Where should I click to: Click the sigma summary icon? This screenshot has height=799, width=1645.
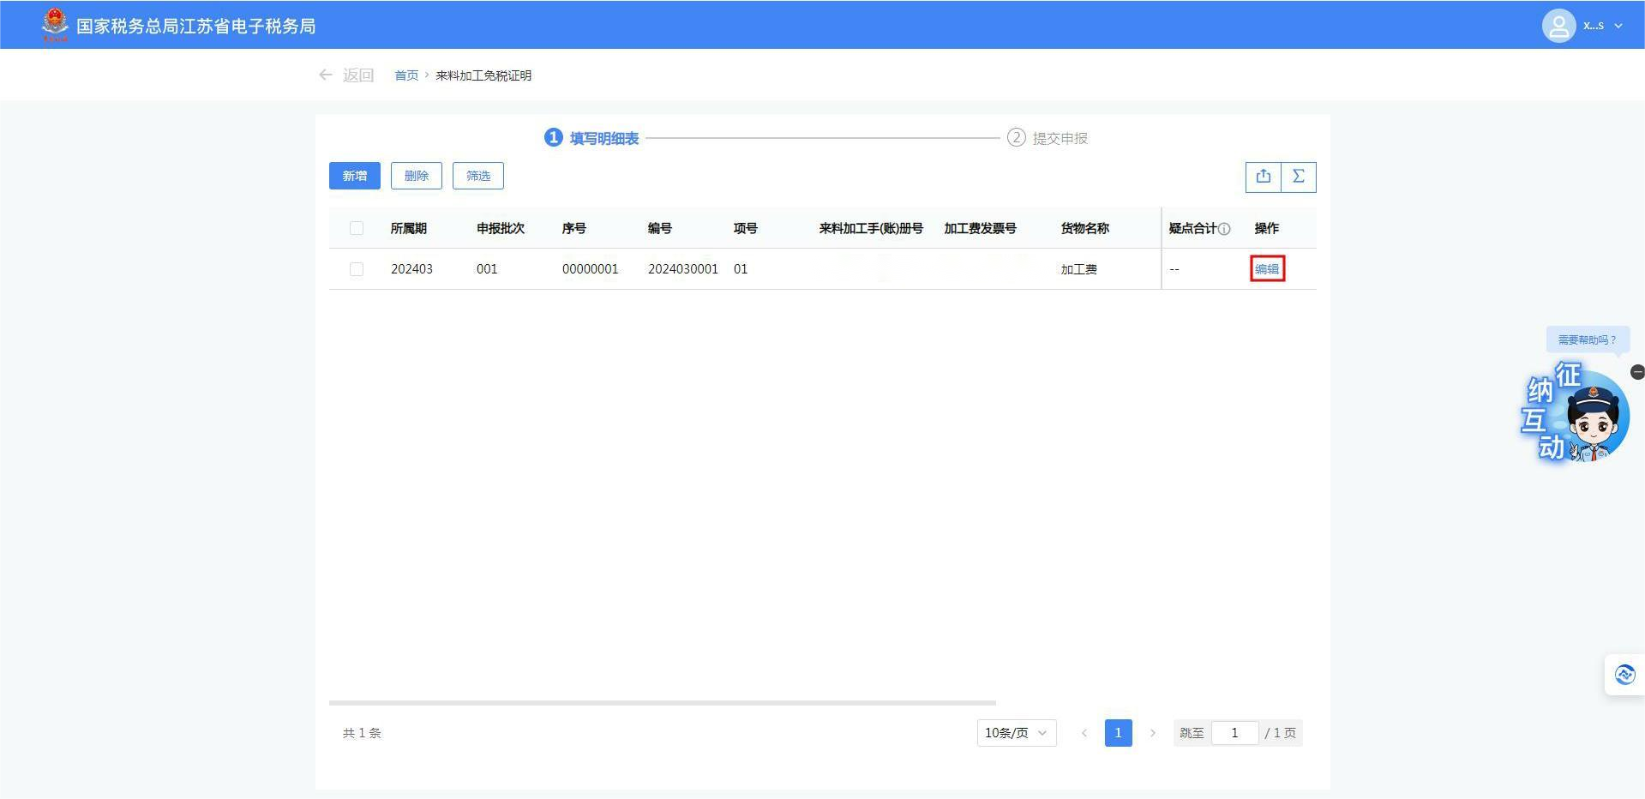coord(1299,177)
